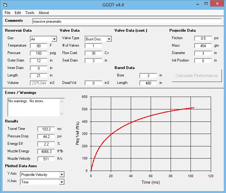Click the Barrel Length input field
Image resolution: width=226 pixels, height=193 pixels.
pyautogui.click(x=148, y=83)
